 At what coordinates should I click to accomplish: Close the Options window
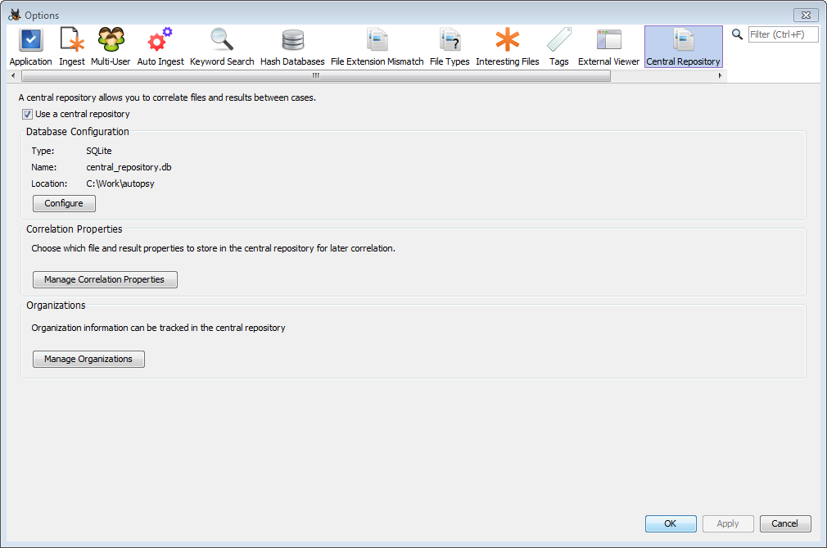(x=806, y=16)
